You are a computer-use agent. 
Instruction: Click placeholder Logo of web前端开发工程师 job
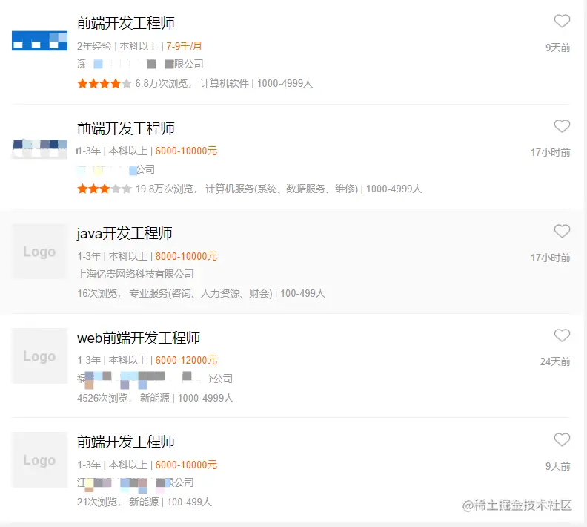click(x=39, y=356)
